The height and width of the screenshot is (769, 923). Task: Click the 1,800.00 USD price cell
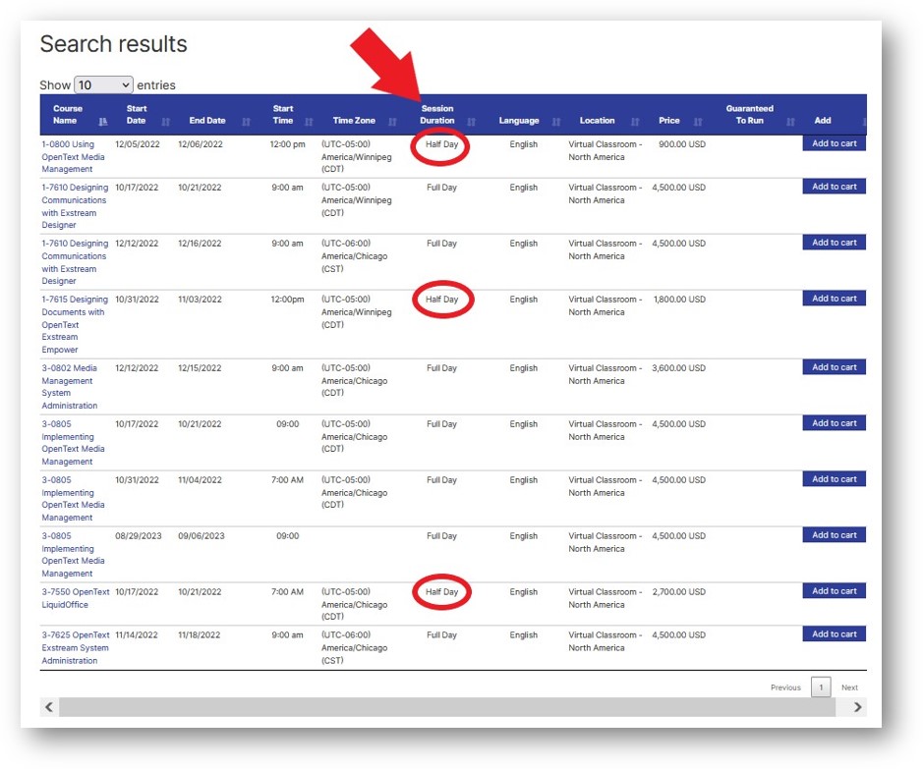[679, 300]
